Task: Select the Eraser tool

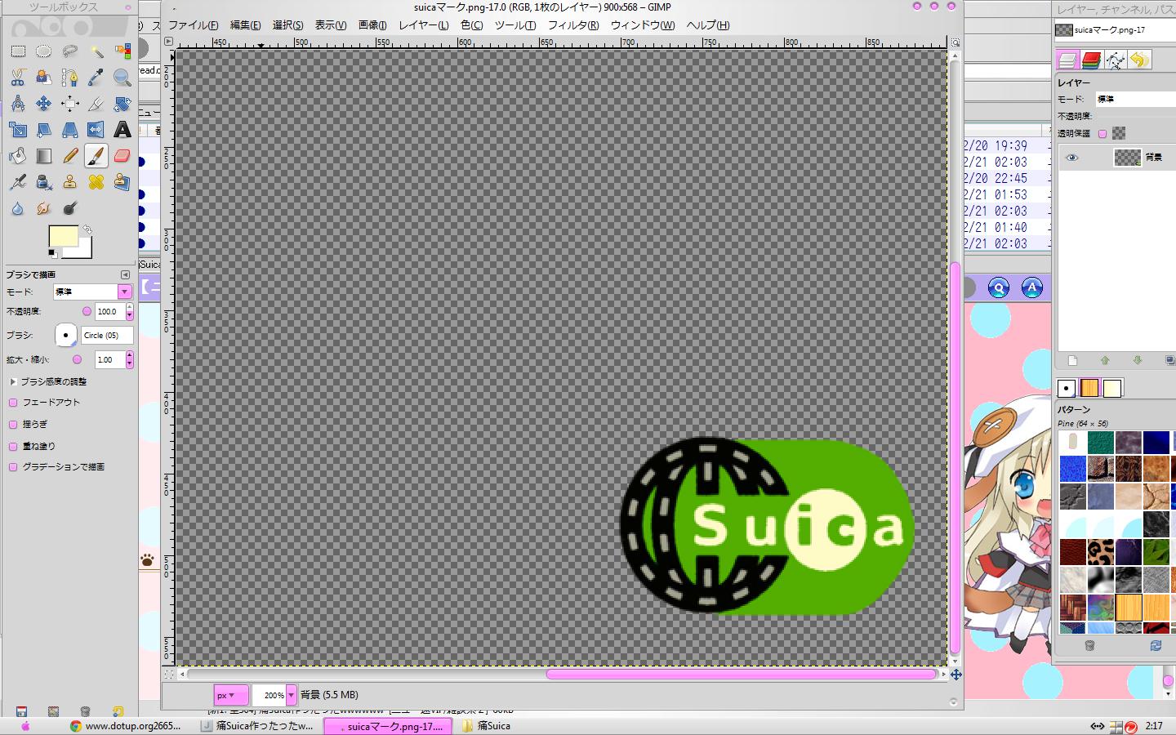Action: (122, 156)
